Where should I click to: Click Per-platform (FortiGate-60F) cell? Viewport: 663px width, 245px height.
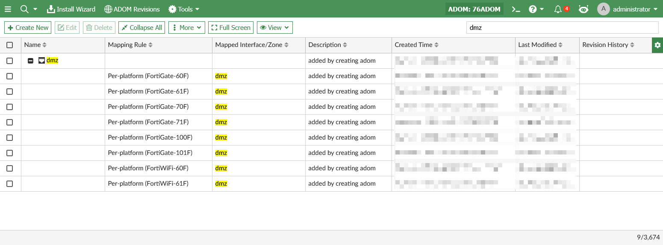click(148, 76)
